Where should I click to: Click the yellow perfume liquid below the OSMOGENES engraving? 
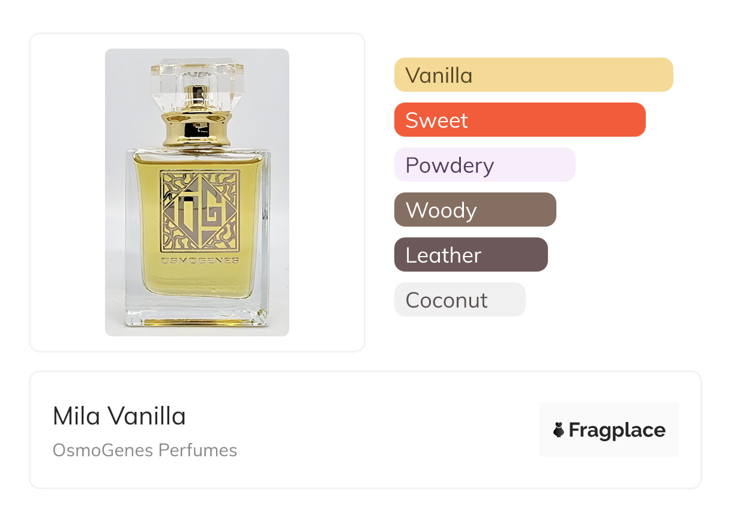point(198,283)
